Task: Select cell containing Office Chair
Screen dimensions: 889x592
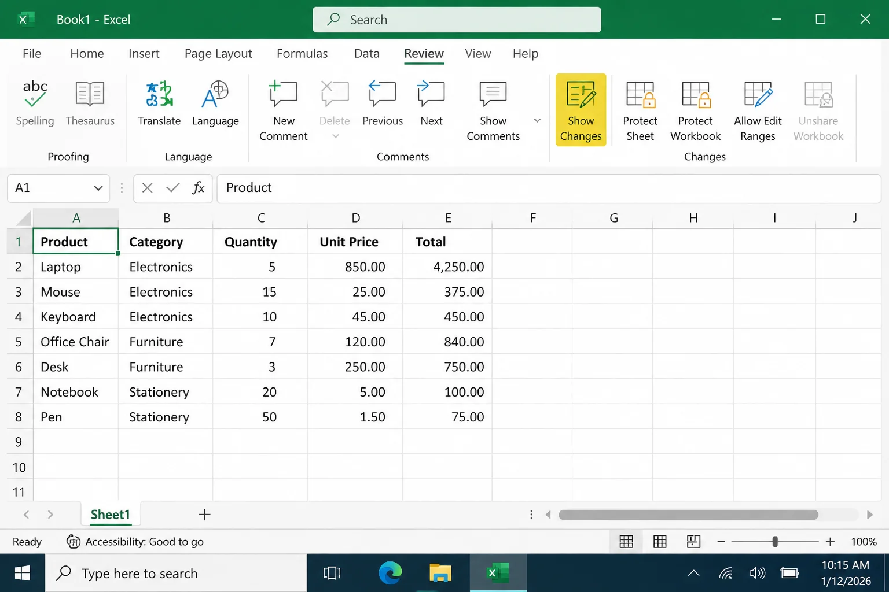Action: pos(76,342)
